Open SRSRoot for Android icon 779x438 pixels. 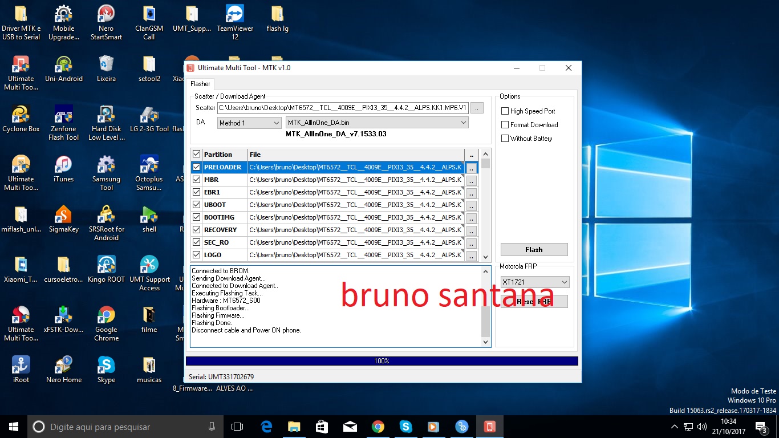click(106, 224)
